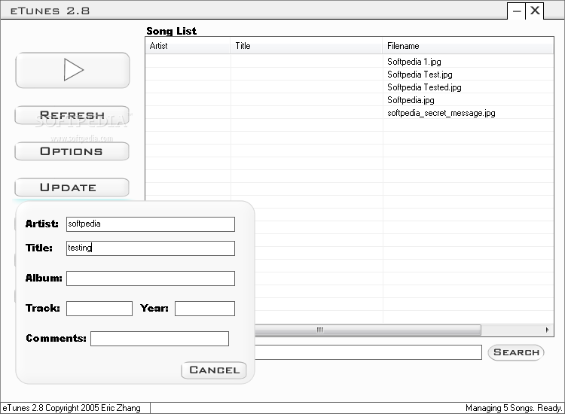Close the eTunes window

click(535, 11)
